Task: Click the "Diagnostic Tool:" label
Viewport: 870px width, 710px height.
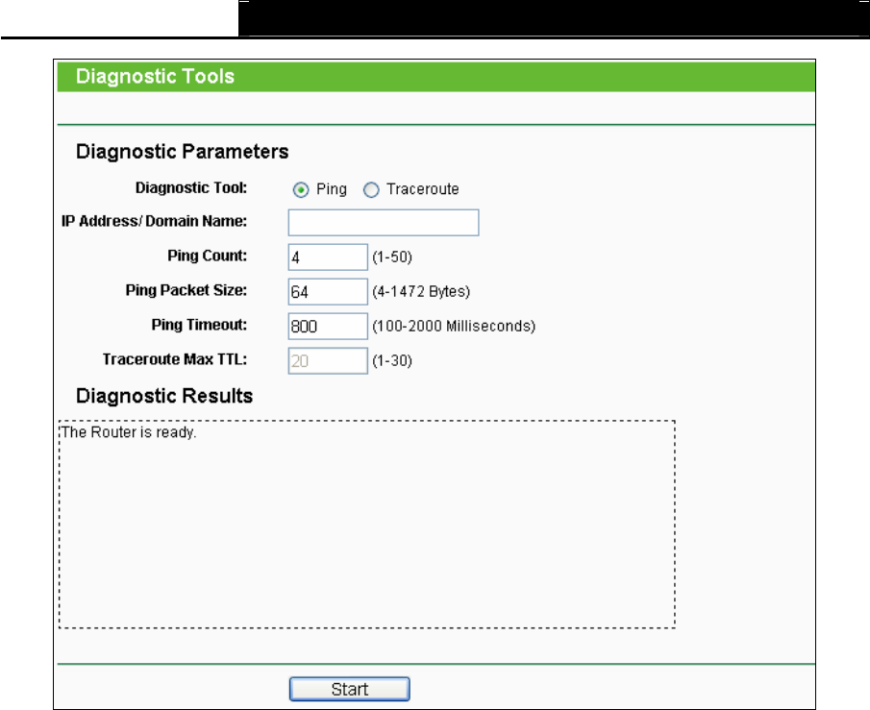Action: click(x=191, y=188)
